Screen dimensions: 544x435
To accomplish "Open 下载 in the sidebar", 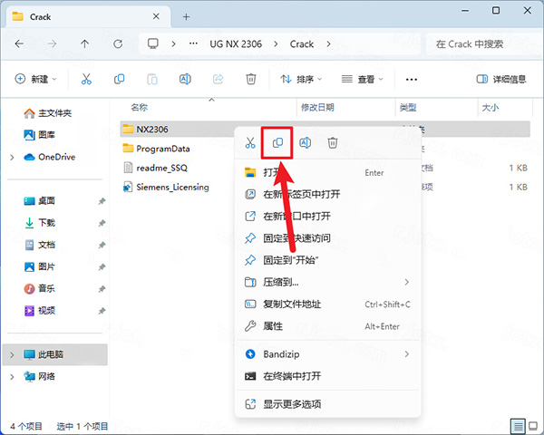I will tap(39, 222).
